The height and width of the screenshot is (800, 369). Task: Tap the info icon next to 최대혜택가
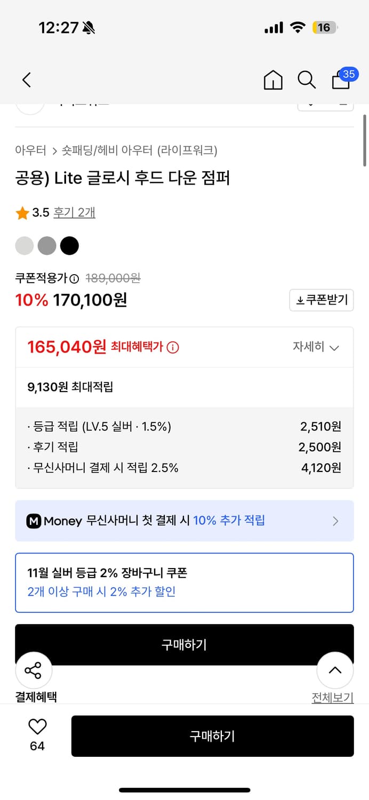(x=172, y=346)
